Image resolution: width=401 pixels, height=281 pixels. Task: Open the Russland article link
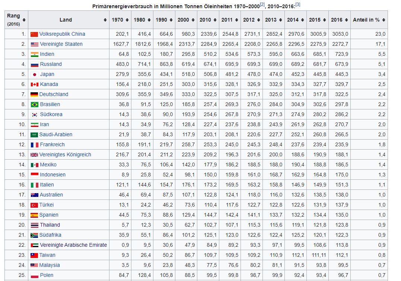(x=51, y=64)
